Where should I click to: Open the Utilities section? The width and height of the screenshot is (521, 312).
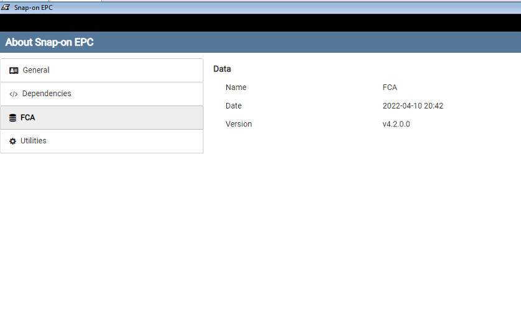[x=102, y=141]
